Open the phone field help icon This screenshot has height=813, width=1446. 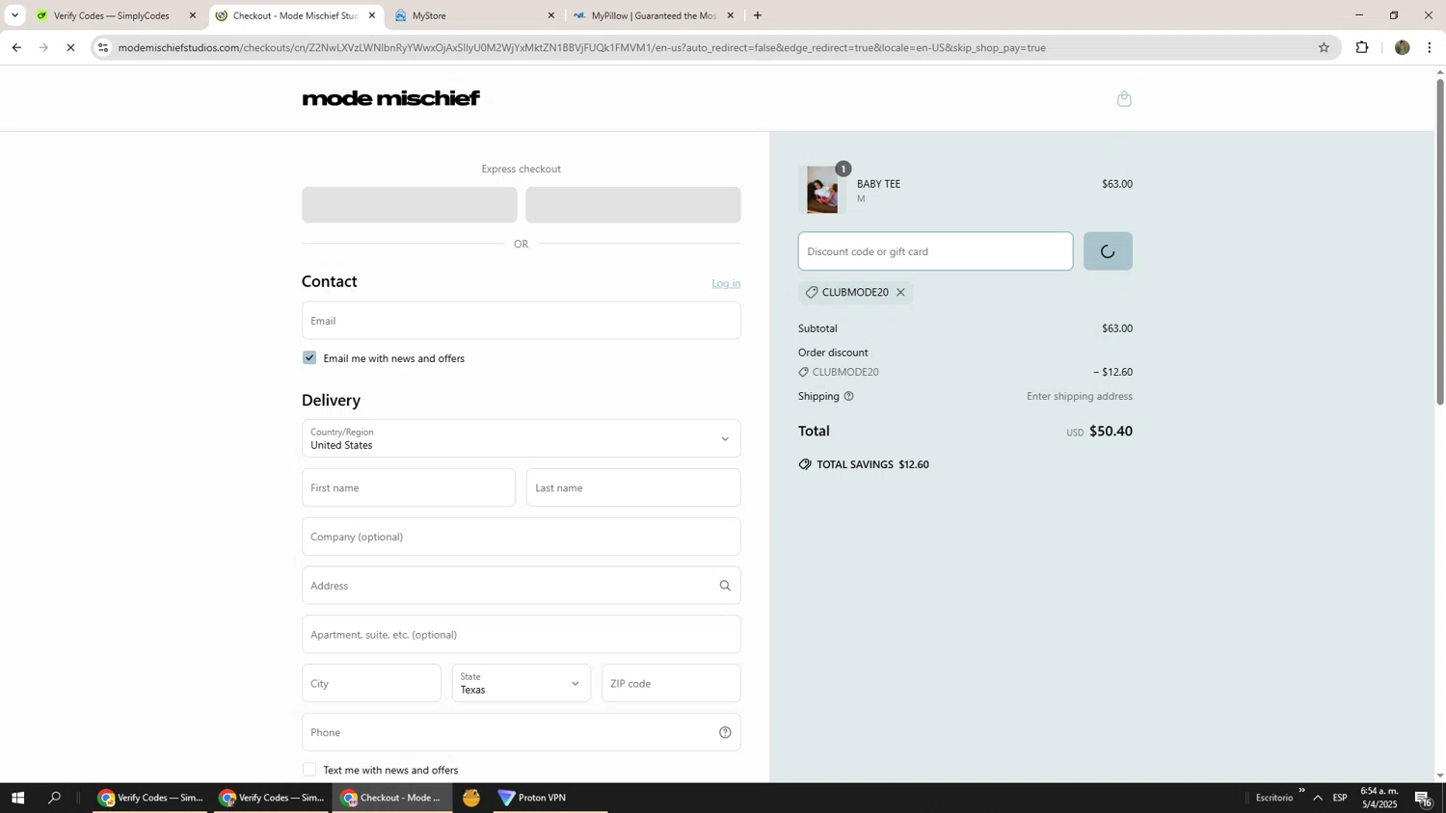[x=725, y=733]
